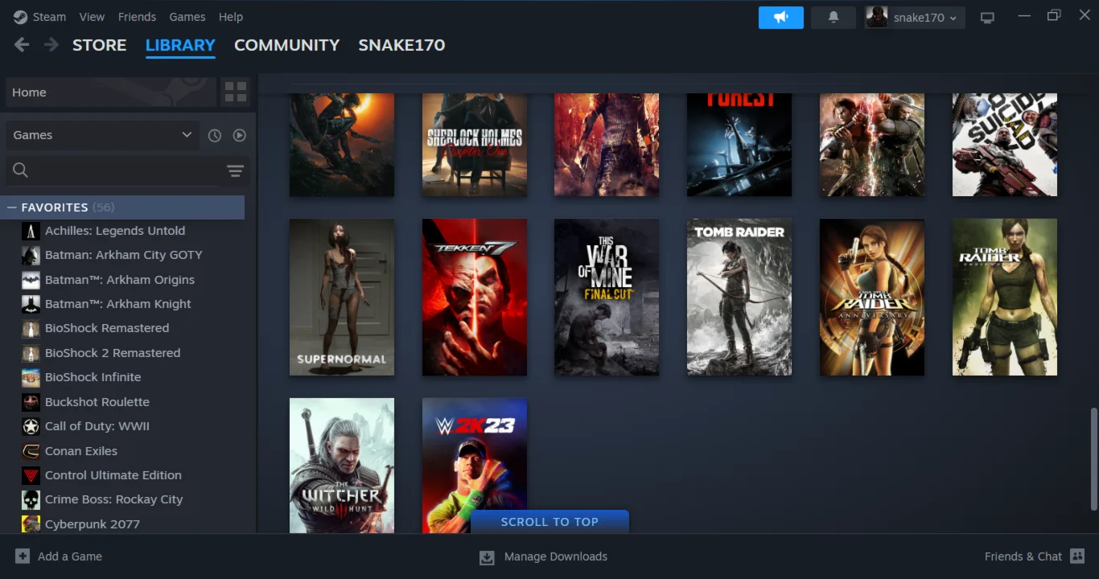This screenshot has width=1099, height=579.
Task: Select Batman™: Arkham Origins in list
Action: click(120, 280)
